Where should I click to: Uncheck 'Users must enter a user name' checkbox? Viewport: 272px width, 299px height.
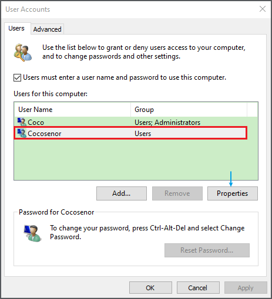click(x=17, y=77)
